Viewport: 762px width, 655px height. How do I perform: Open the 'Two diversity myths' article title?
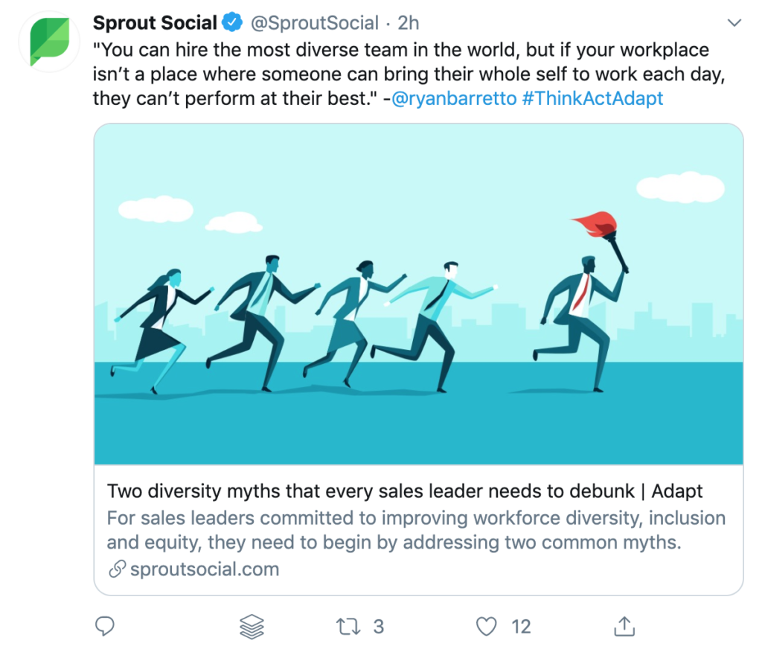pyautogui.click(x=405, y=491)
